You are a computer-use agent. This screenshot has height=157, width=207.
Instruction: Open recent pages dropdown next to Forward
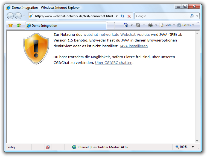pos(24,16)
